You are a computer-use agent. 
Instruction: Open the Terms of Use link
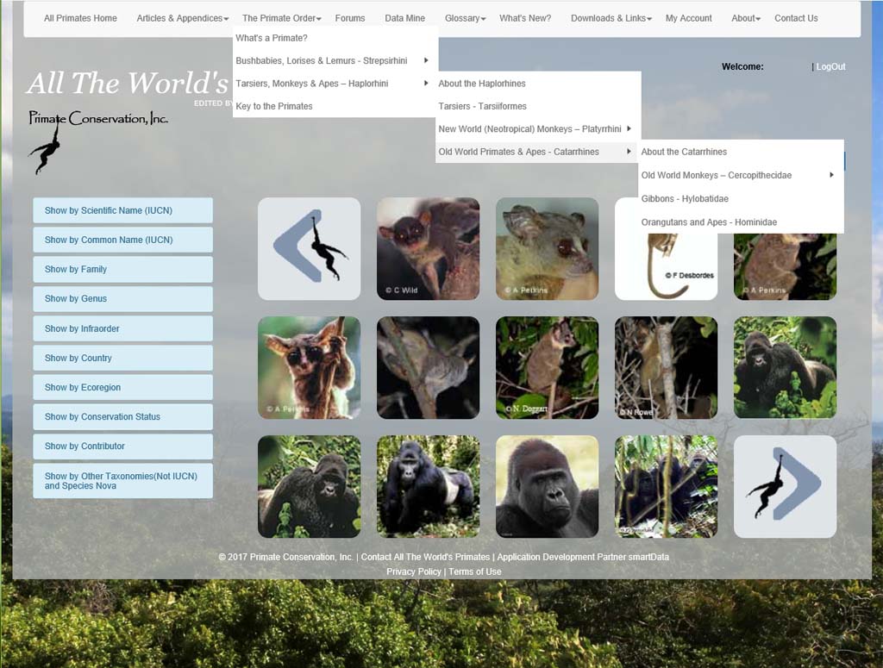pos(475,571)
